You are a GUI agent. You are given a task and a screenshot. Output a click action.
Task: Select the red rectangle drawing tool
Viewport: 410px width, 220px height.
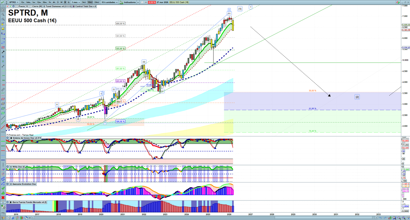[3, 48]
